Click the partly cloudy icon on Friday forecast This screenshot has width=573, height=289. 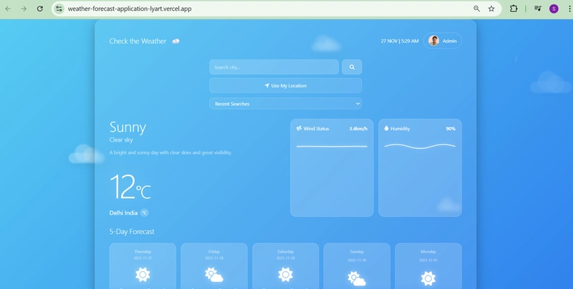tap(213, 274)
